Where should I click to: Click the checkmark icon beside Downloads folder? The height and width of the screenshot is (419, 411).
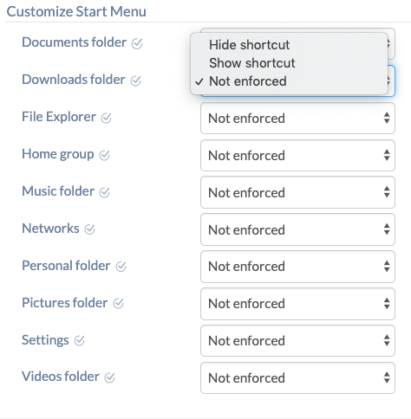pos(135,81)
